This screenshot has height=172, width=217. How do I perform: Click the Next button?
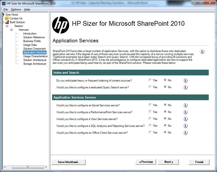click(168, 162)
